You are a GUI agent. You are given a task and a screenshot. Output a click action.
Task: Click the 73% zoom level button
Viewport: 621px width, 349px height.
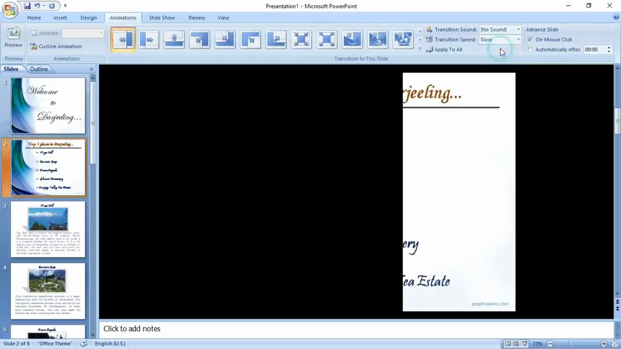pos(537,344)
